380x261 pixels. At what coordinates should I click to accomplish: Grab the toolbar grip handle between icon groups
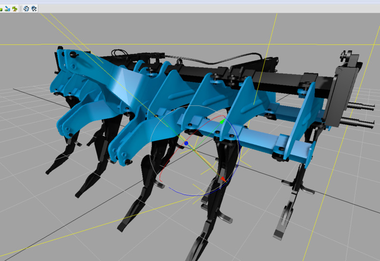click(x=21, y=8)
